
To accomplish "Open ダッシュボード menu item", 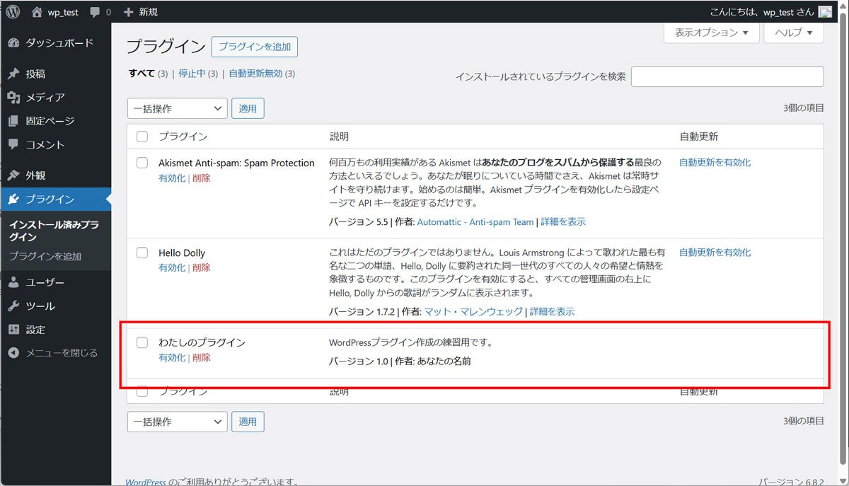I will (x=55, y=43).
